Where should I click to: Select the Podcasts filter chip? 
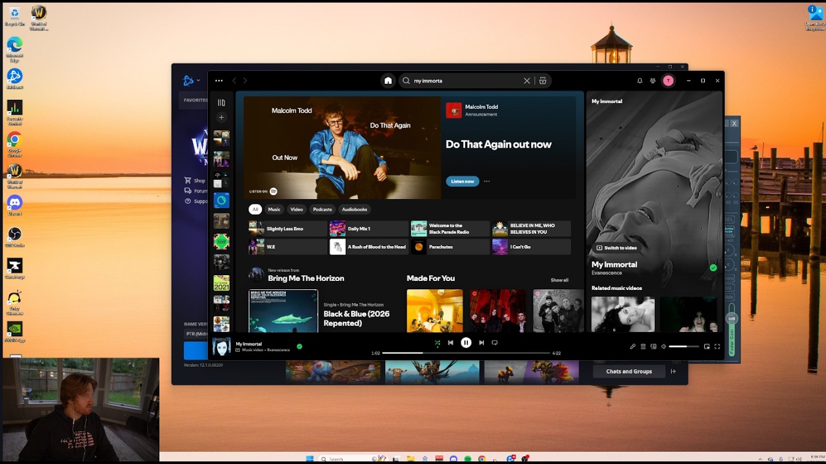(x=322, y=209)
